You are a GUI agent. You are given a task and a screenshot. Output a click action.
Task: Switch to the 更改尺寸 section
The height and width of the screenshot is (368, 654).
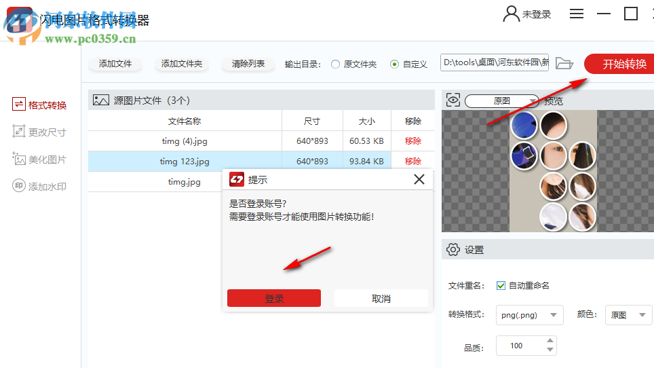39,132
